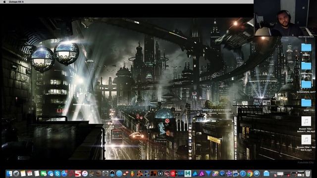This screenshot has height=178, width=317.
Task: Open the Apple menu
Action: 4,1
